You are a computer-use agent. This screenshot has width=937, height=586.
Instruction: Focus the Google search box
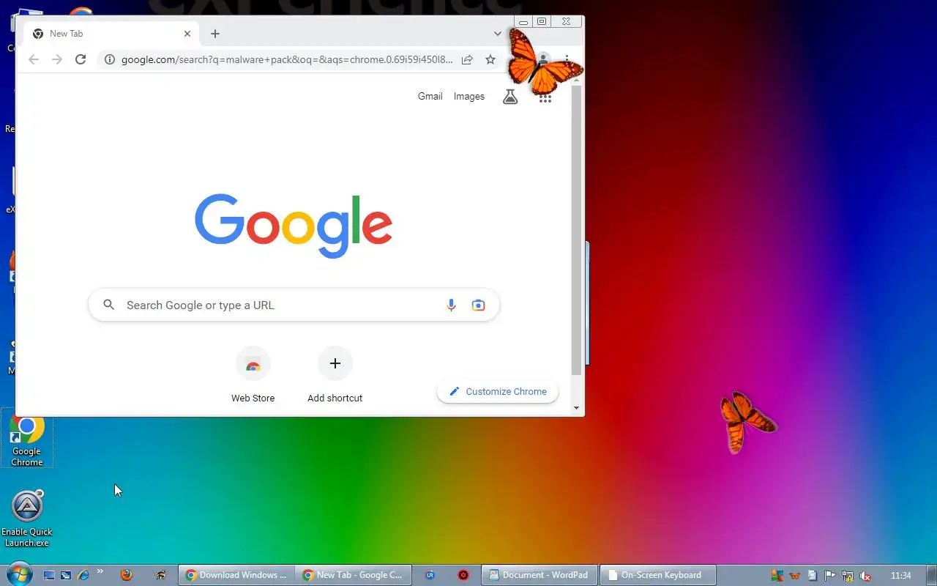pos(294,305)
